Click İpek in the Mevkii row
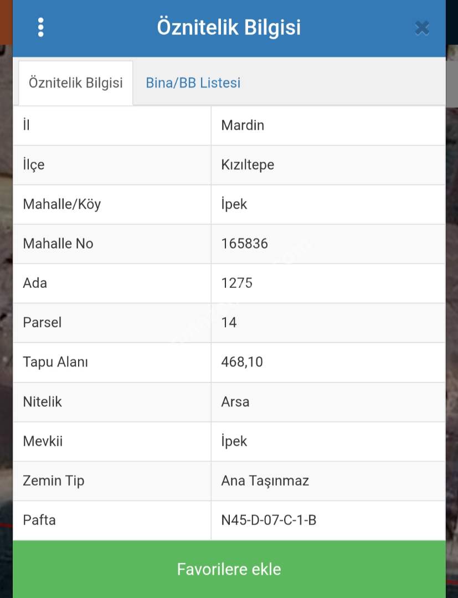Viewport: 458px width, 598px height. pos(234,441)
